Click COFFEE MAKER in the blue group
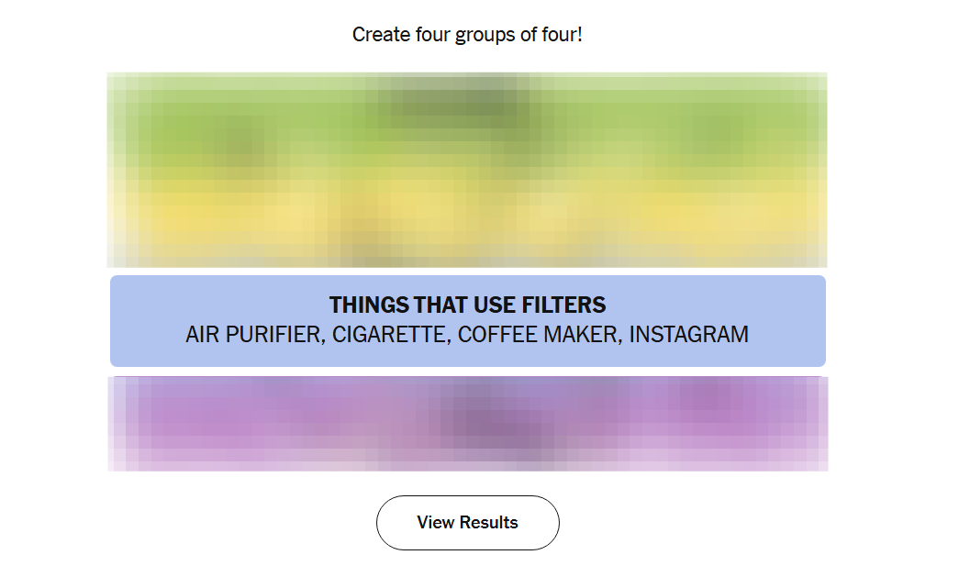 click(539, 335)
